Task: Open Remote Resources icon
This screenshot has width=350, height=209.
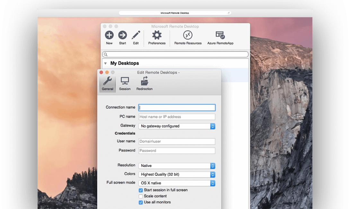Action: 188,35
